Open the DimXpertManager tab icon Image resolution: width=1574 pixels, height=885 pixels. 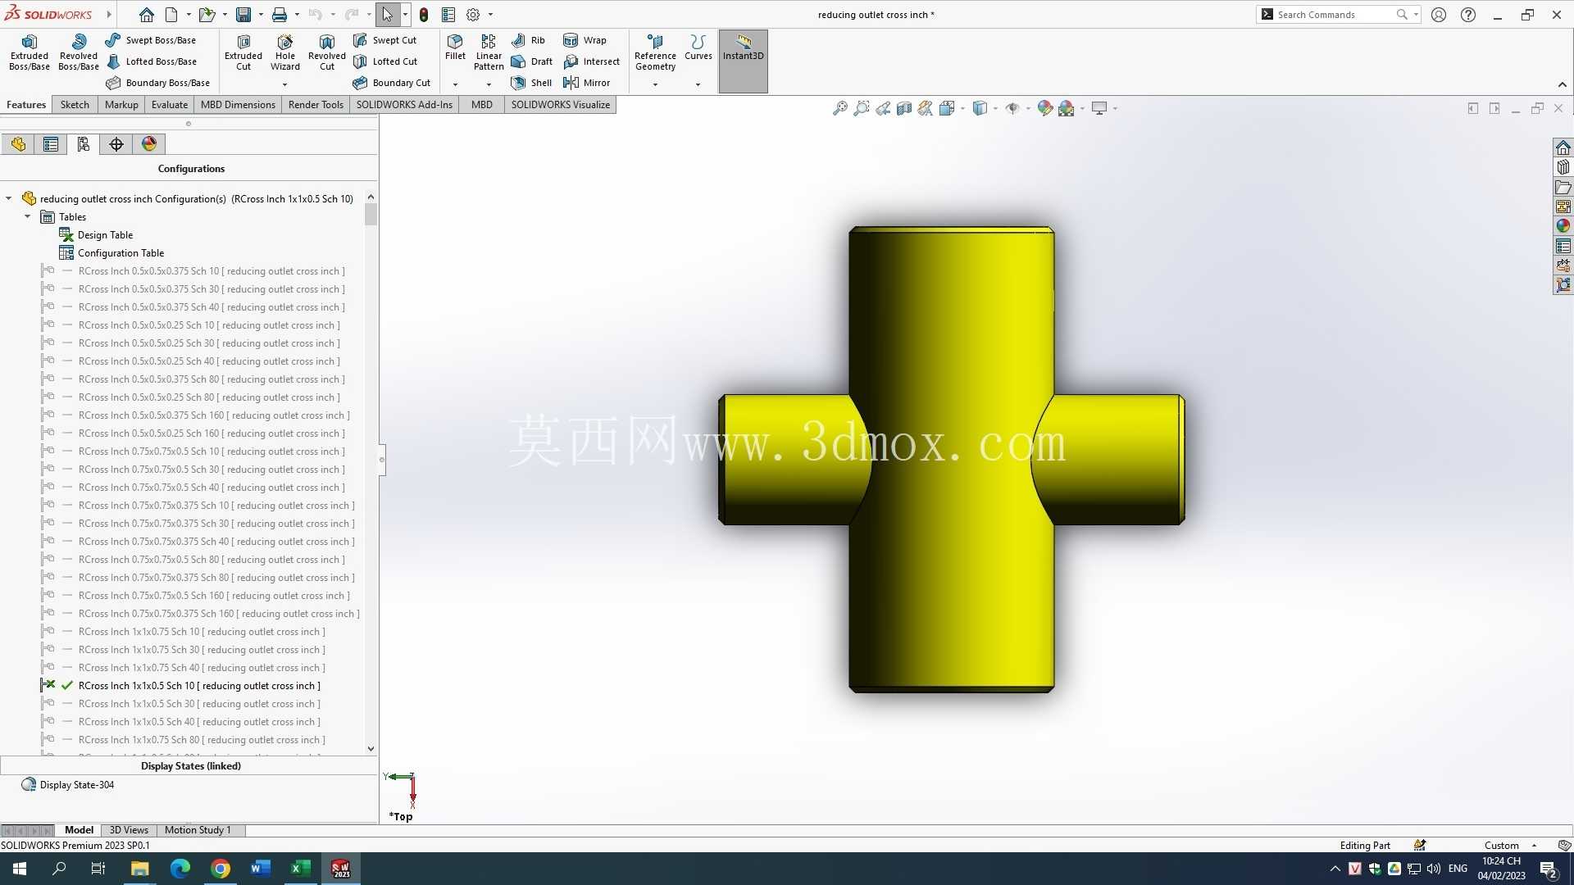pos(116,144)
